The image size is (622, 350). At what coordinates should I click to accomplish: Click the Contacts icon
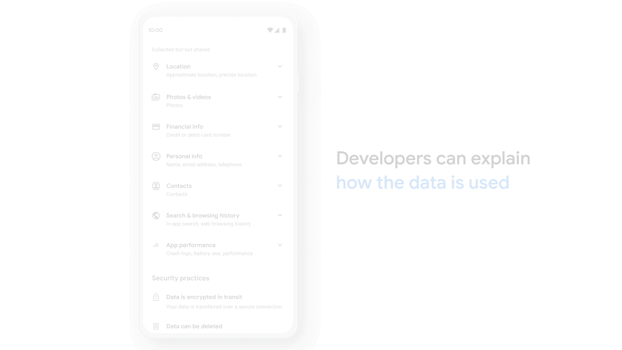pyautogui.click(x=156, y=186)
